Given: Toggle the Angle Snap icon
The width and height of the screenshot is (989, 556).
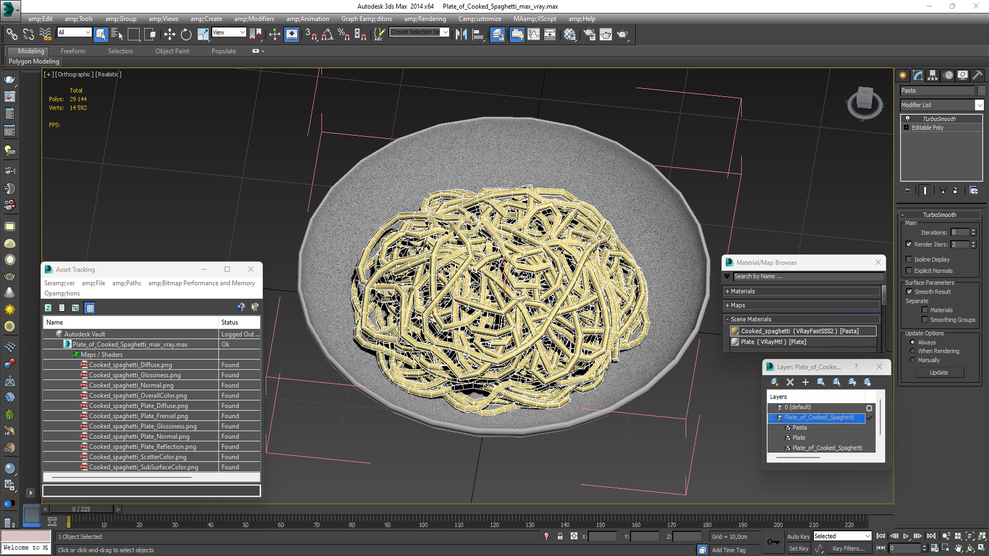Looking at the screenshot, I should 328,34.
